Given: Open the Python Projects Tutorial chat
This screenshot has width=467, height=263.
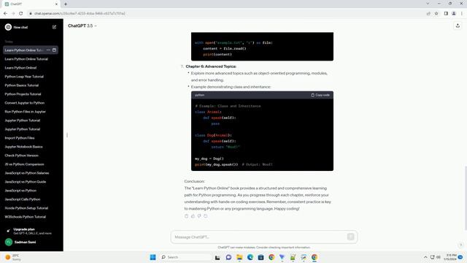Looking at the screenshot, I should [x=23, y=94].
